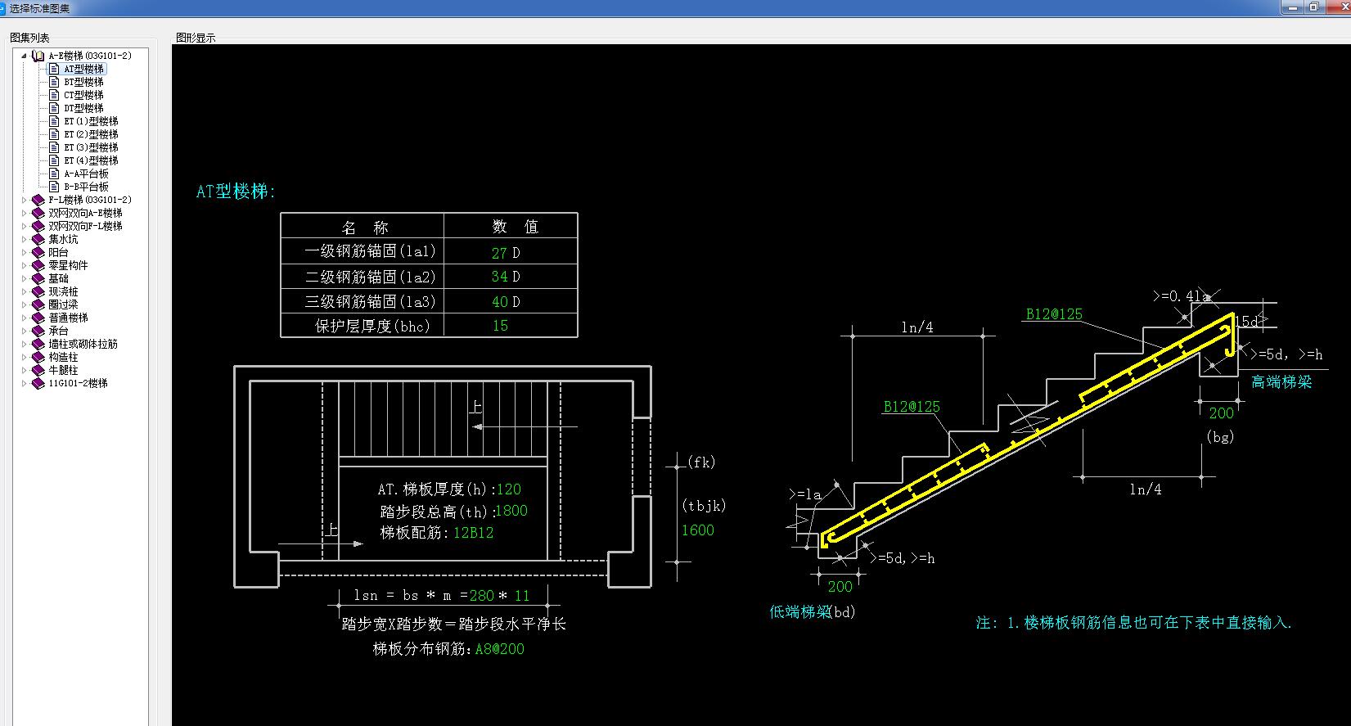Expand the 双网双向A-E楼梯 node
Viewport: 1351px width, 726px height.
(x=24, y=213)
